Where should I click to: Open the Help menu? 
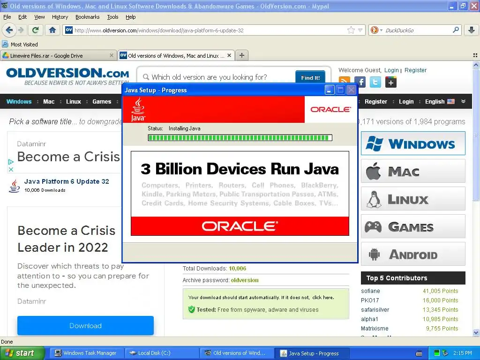point(130,17)
